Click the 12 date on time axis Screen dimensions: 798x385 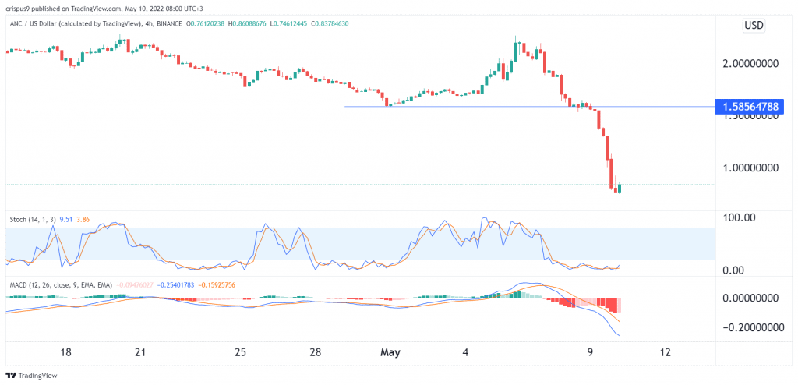click(x=664, y=352)
